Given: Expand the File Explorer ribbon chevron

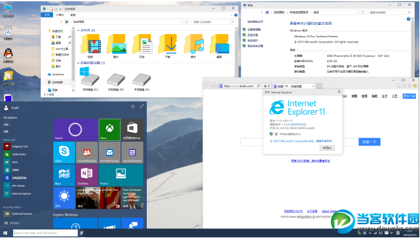Looking at the screenshot, I should (x=231, y=15).
